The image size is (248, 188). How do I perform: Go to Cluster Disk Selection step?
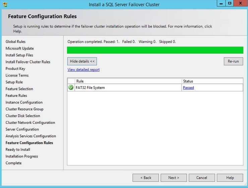(x=23, y=116)
